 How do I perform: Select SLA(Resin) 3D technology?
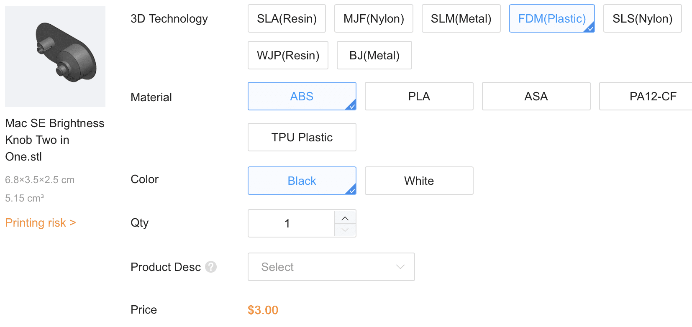(287, 18)
